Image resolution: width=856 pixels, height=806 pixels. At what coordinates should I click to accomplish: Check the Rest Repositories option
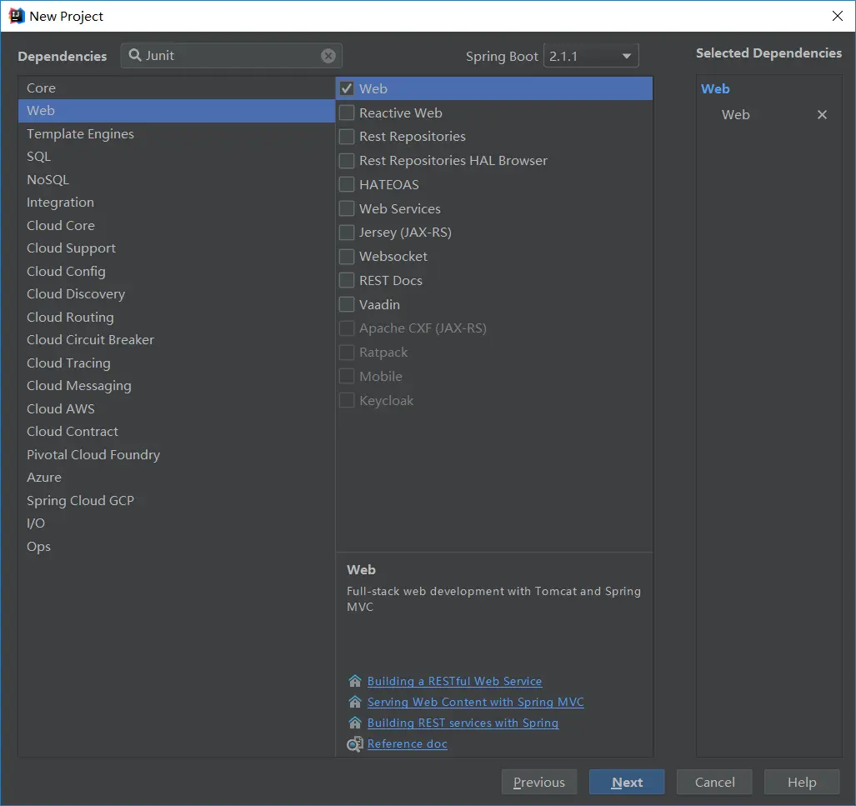(347, 137)
